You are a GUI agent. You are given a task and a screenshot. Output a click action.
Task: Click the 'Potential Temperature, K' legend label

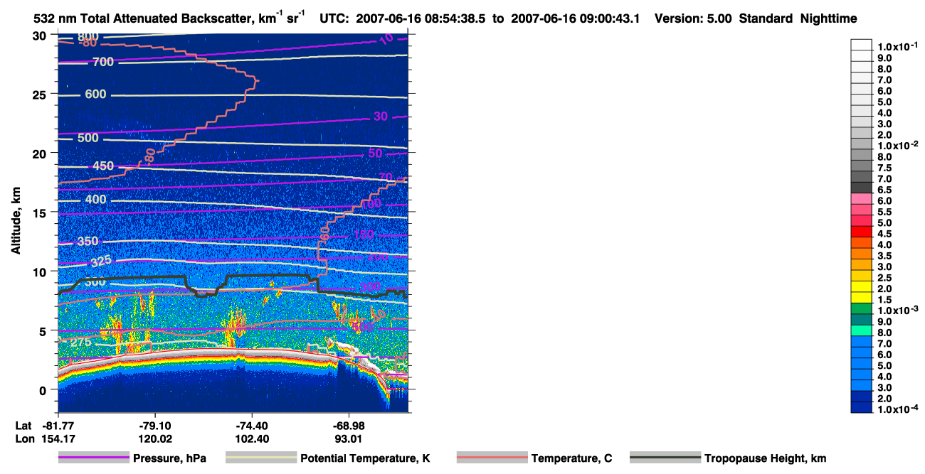point(365,458)
